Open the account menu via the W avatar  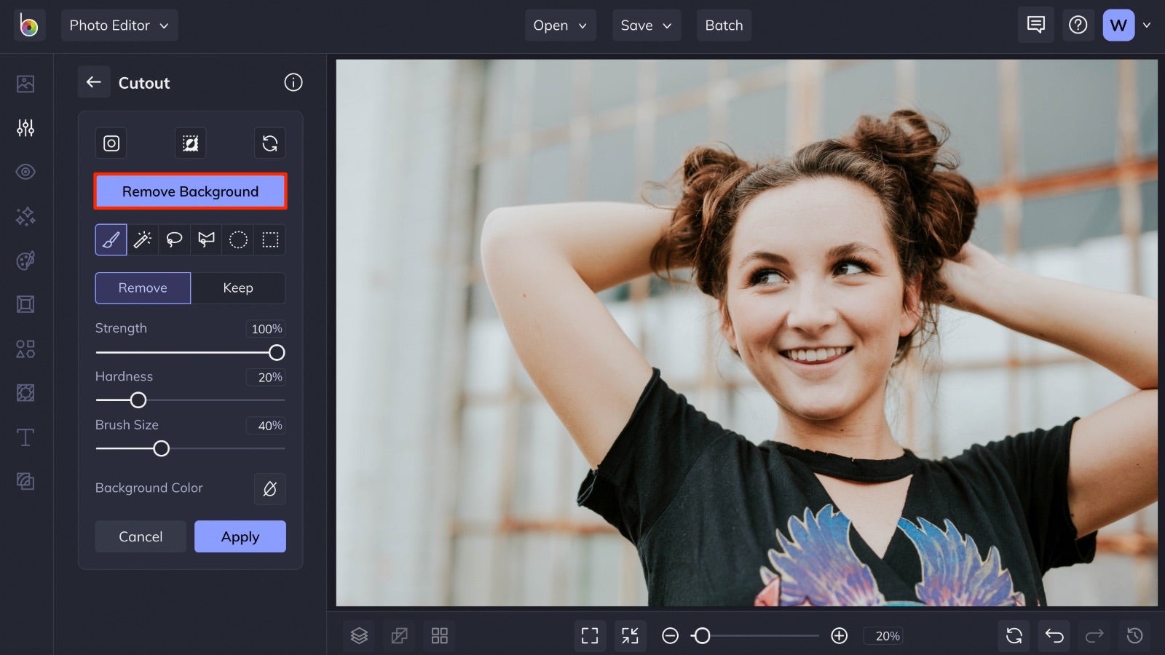tap(1118, 25)
